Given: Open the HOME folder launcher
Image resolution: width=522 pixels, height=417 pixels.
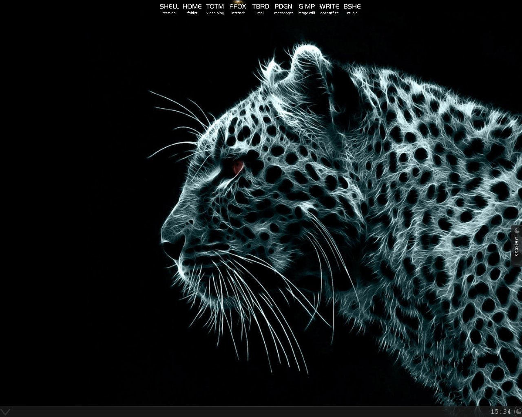Looking at the screenshot, I should click(192, 9).
